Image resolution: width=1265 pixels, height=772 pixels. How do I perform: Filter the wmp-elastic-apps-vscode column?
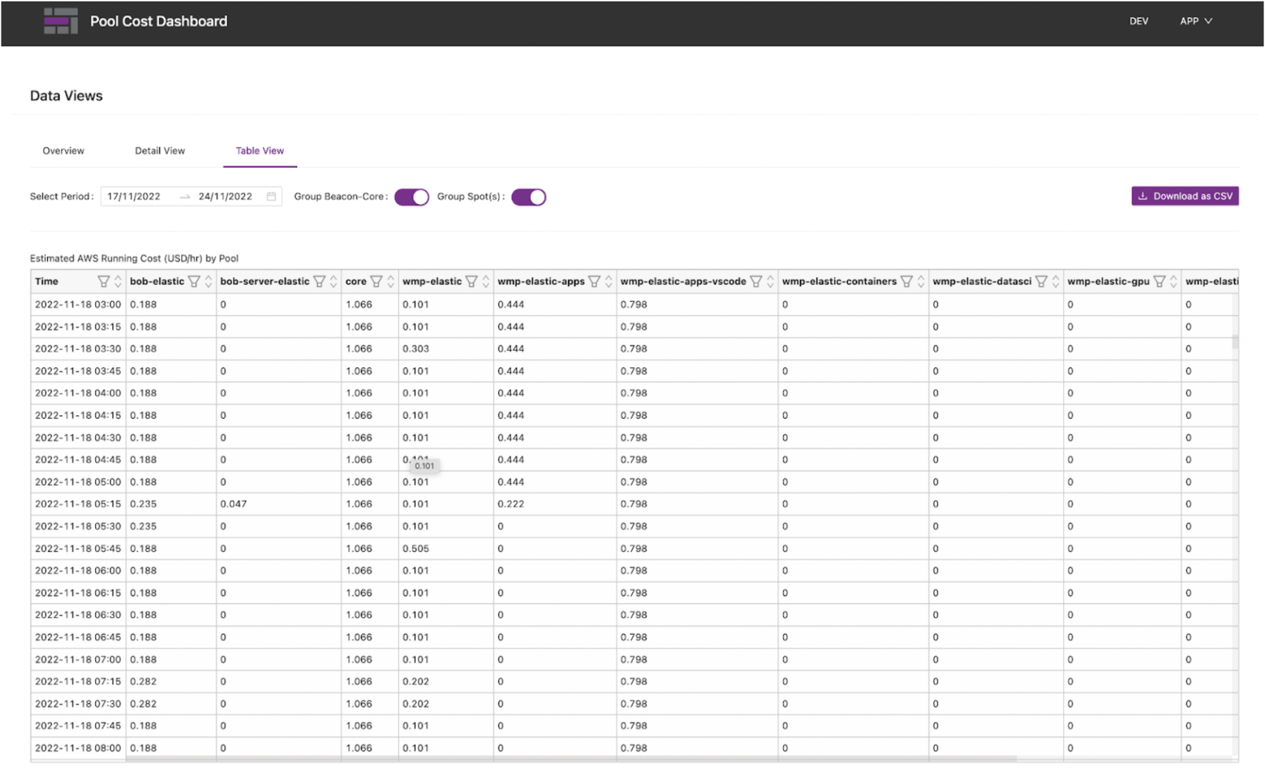coord(756,281)
